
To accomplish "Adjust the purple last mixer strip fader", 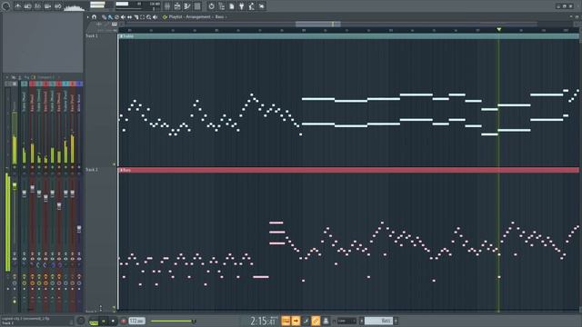I will tap(79, 230).
